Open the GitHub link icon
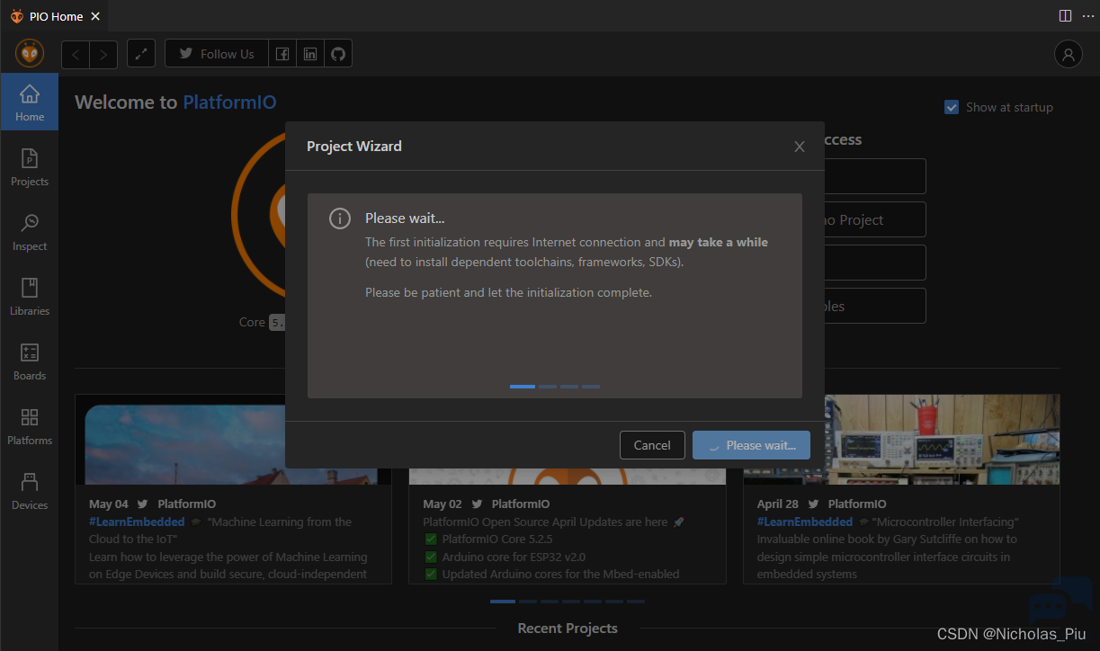 (338, 54)
